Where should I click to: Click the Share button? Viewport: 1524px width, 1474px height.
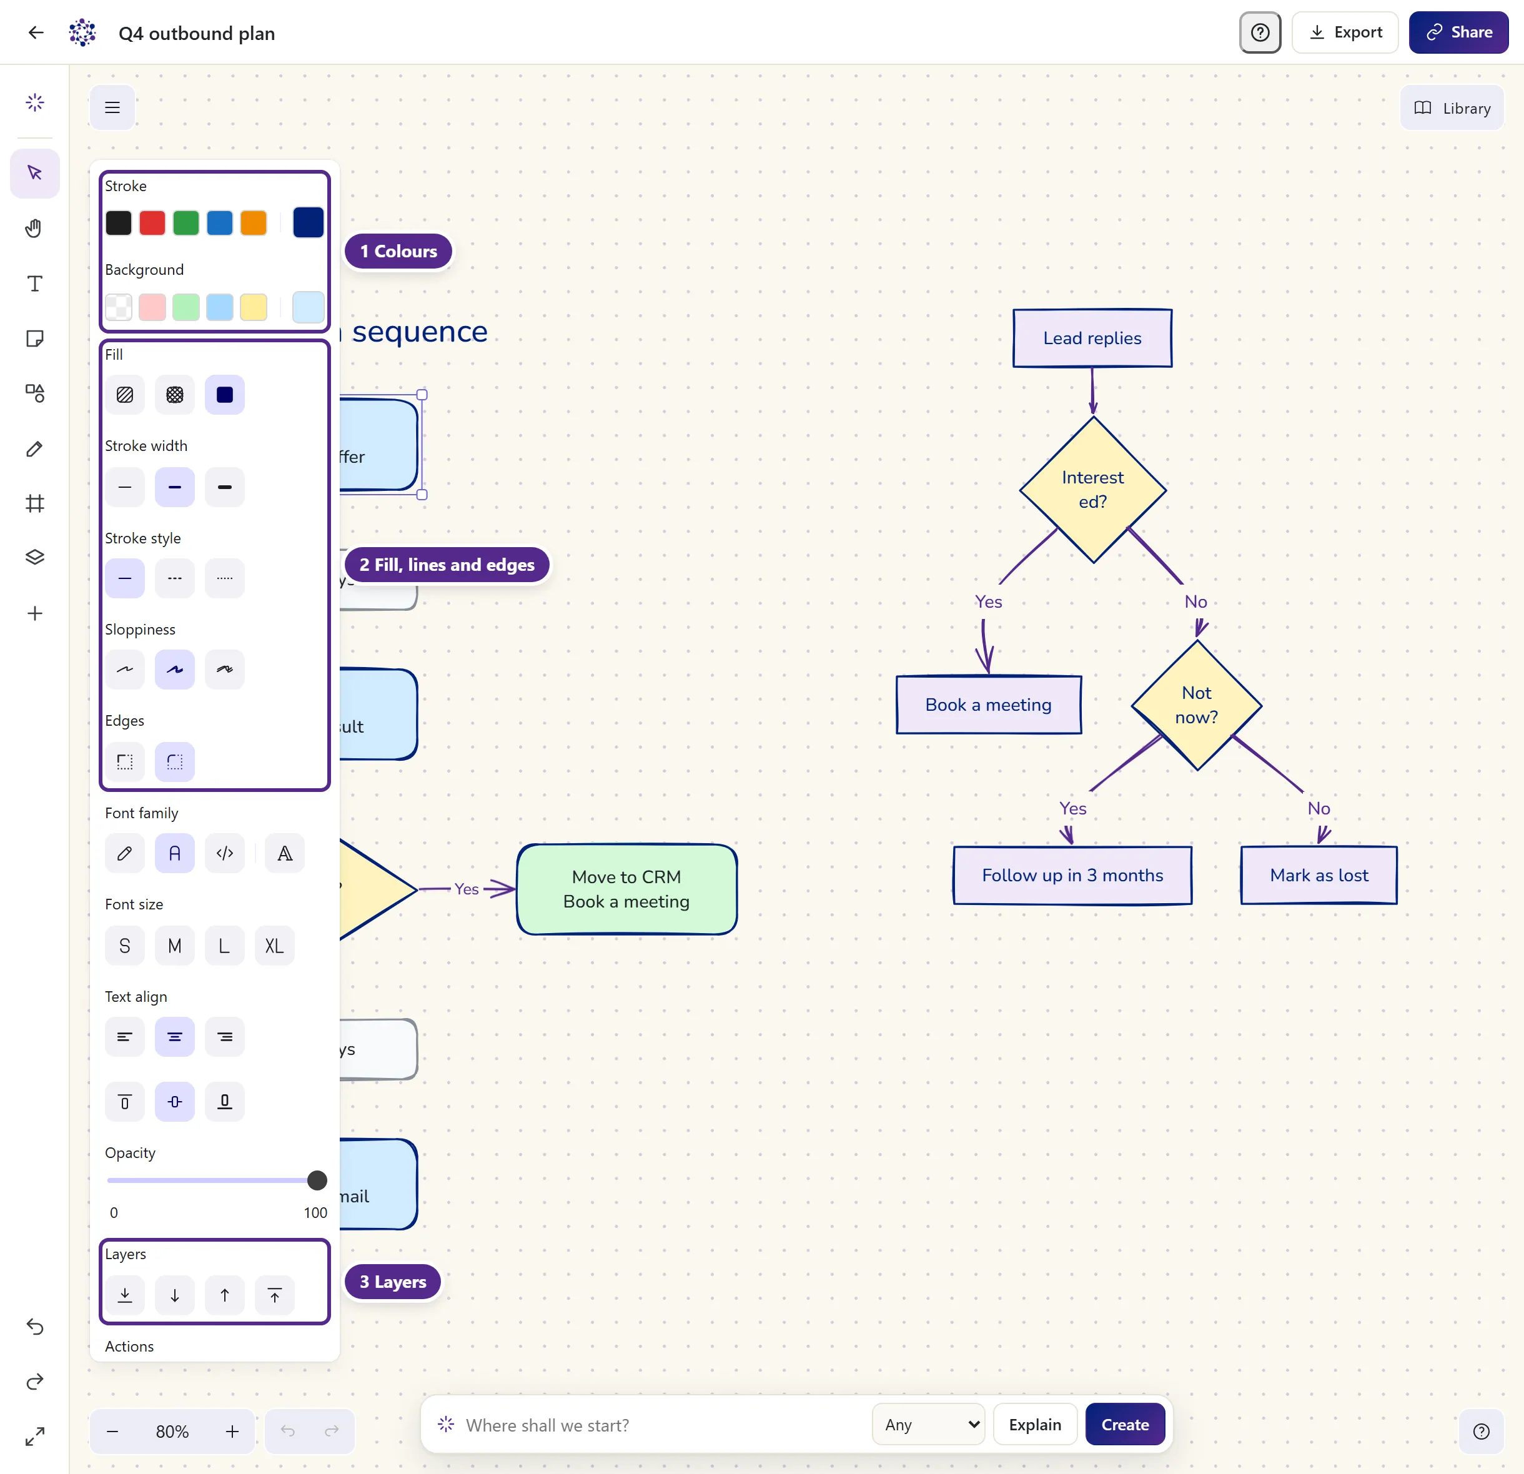pos(1458,32)
